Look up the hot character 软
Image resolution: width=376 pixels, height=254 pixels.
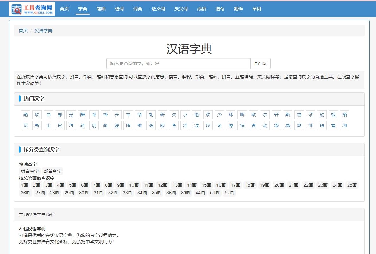(60, 125)
